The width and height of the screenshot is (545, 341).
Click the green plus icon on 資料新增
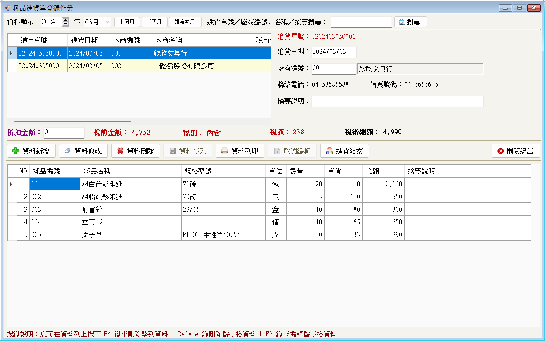[x=16, y=151]
